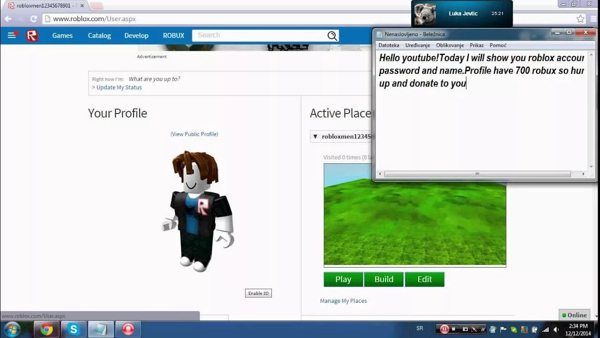Reload the page with the refresh icon

pyautogui.click(x=33, y=19)
